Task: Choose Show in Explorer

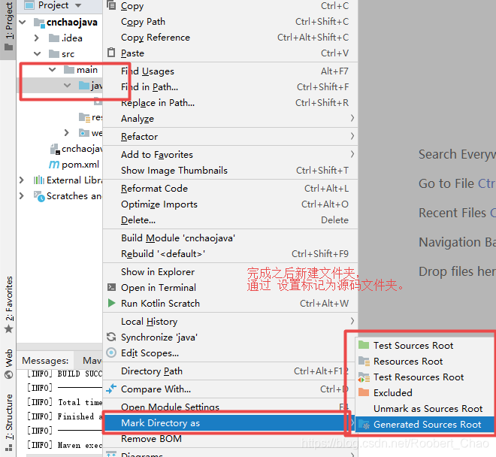Action: [x=230, y=272]
